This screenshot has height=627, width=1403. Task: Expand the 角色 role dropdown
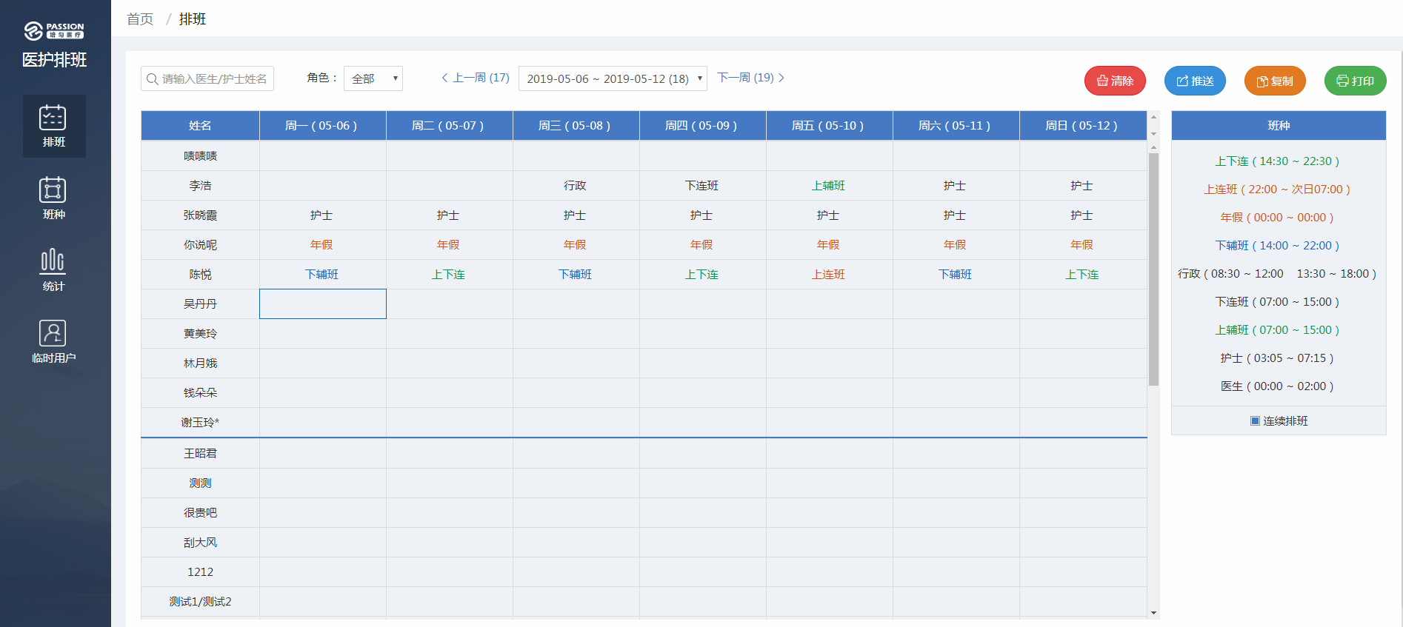(373, 78)
